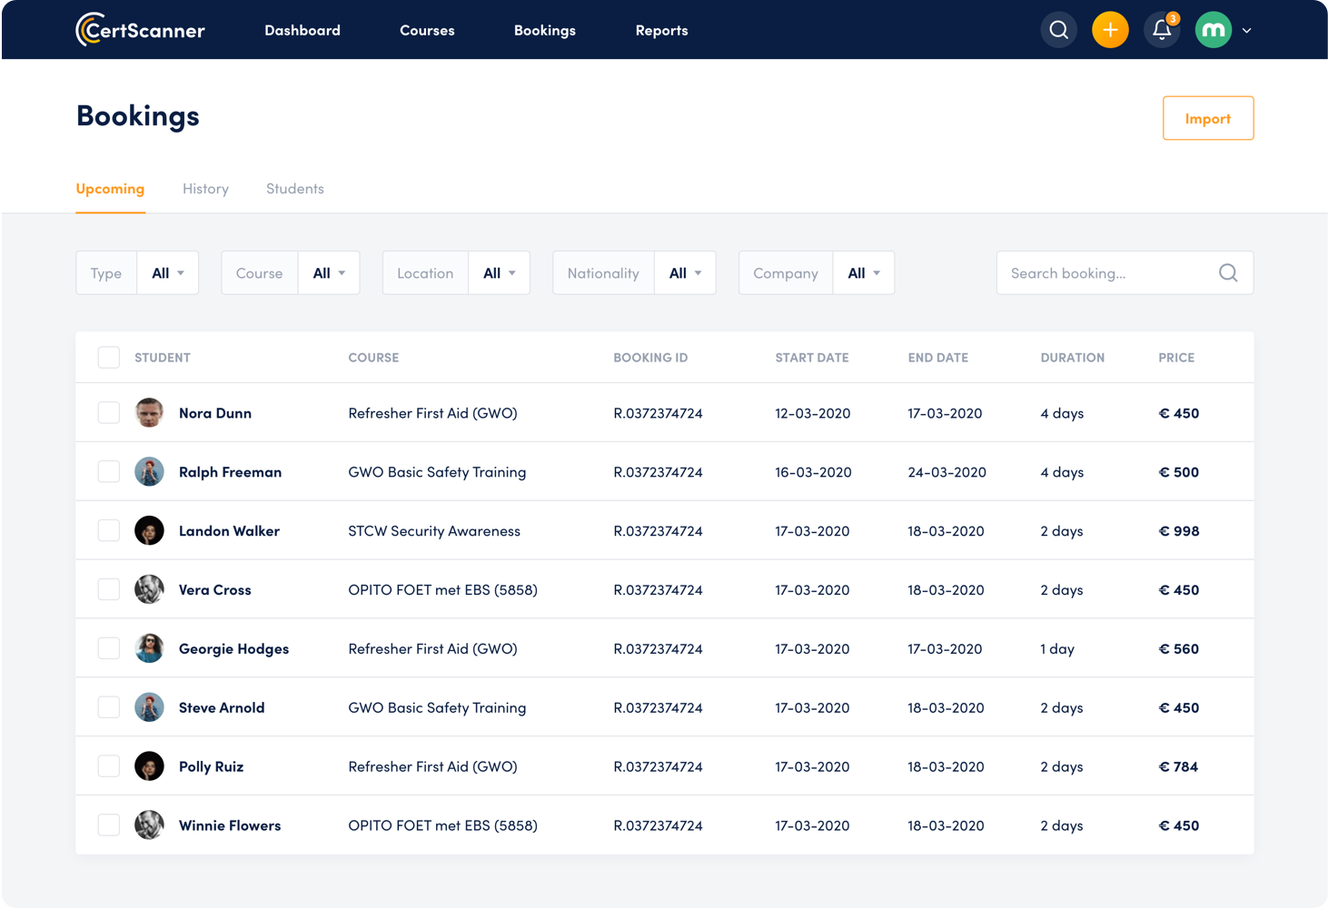Click Winnie Flowers' avatar photo

[x=149, y=824]
